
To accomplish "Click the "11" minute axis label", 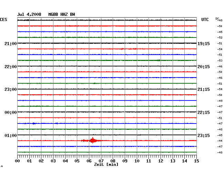I will tap(149, 161).
